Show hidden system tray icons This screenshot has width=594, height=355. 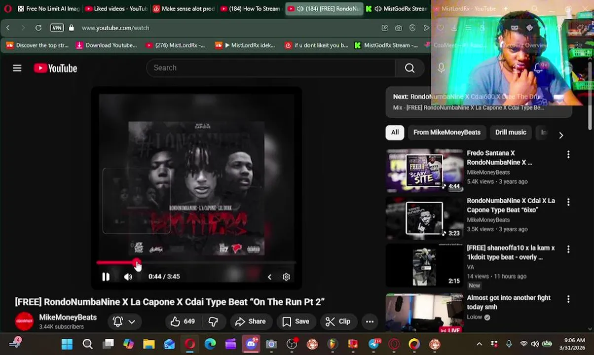(479, 344)
